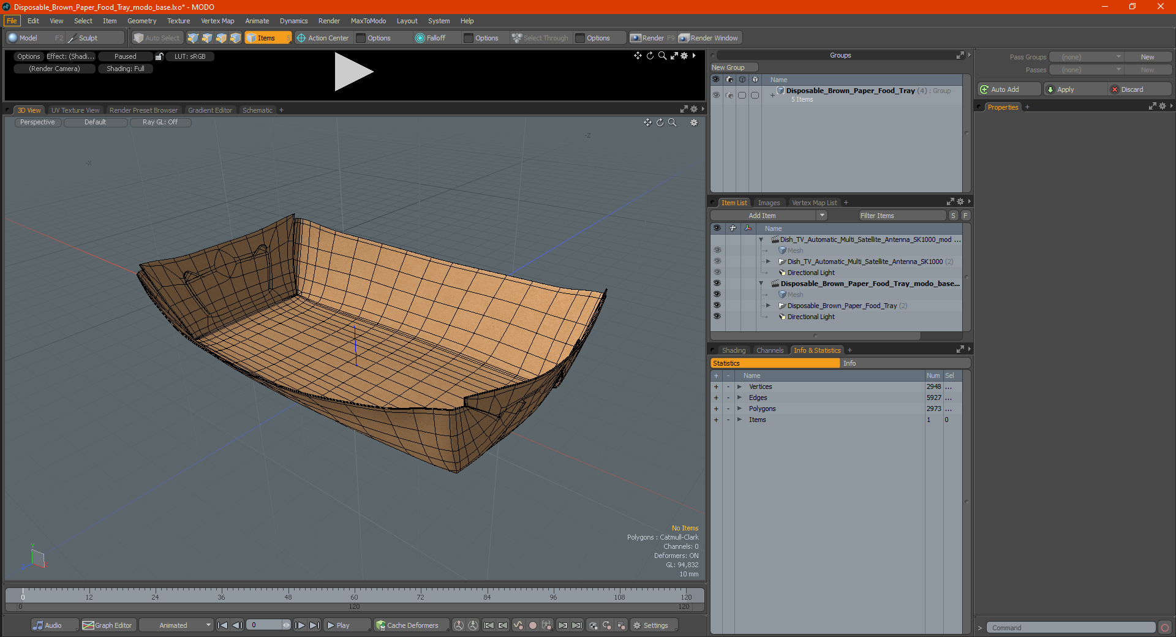
Task: Click the Command input field
Action: coord(1071,628)
